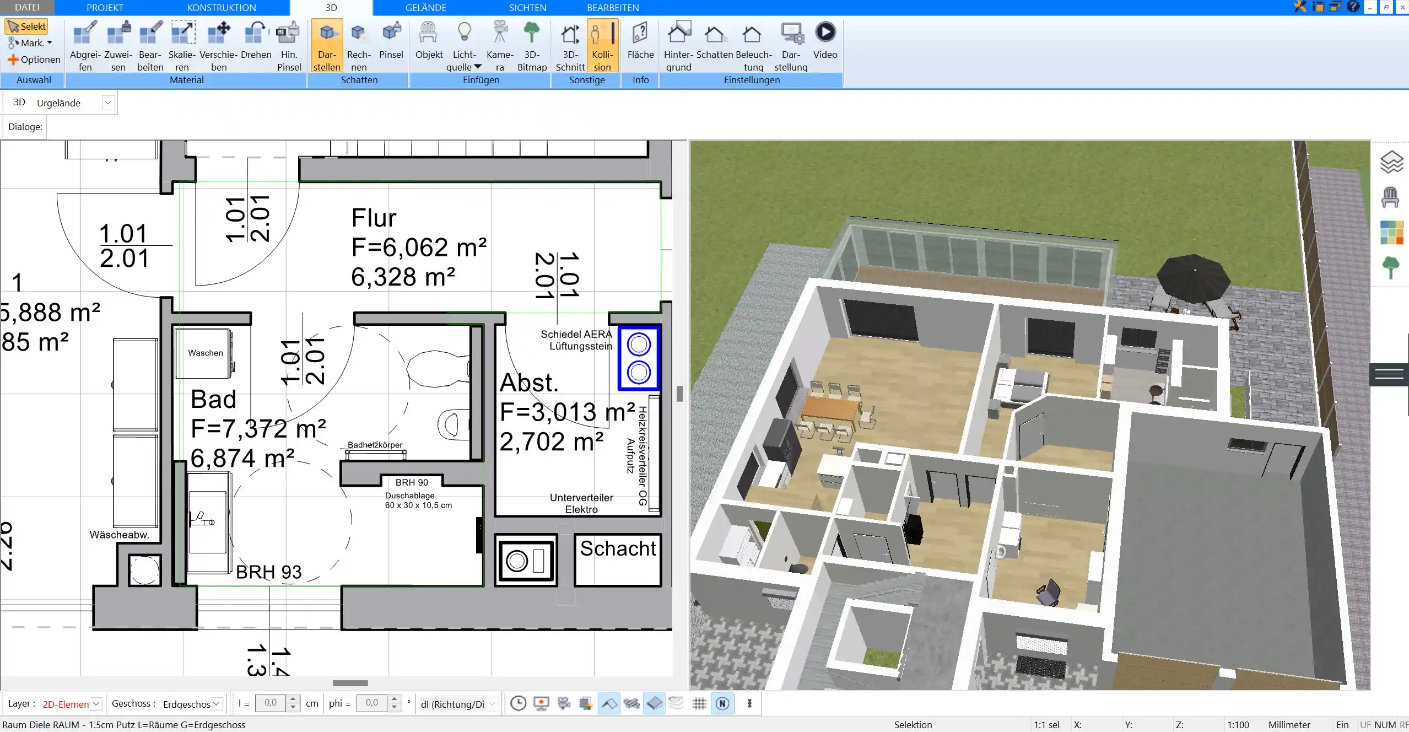Image resolution: width=1409 pixels, height=732 pixels.
Task: Switch to the PROJEKT tab
Action: click(105, 8)
